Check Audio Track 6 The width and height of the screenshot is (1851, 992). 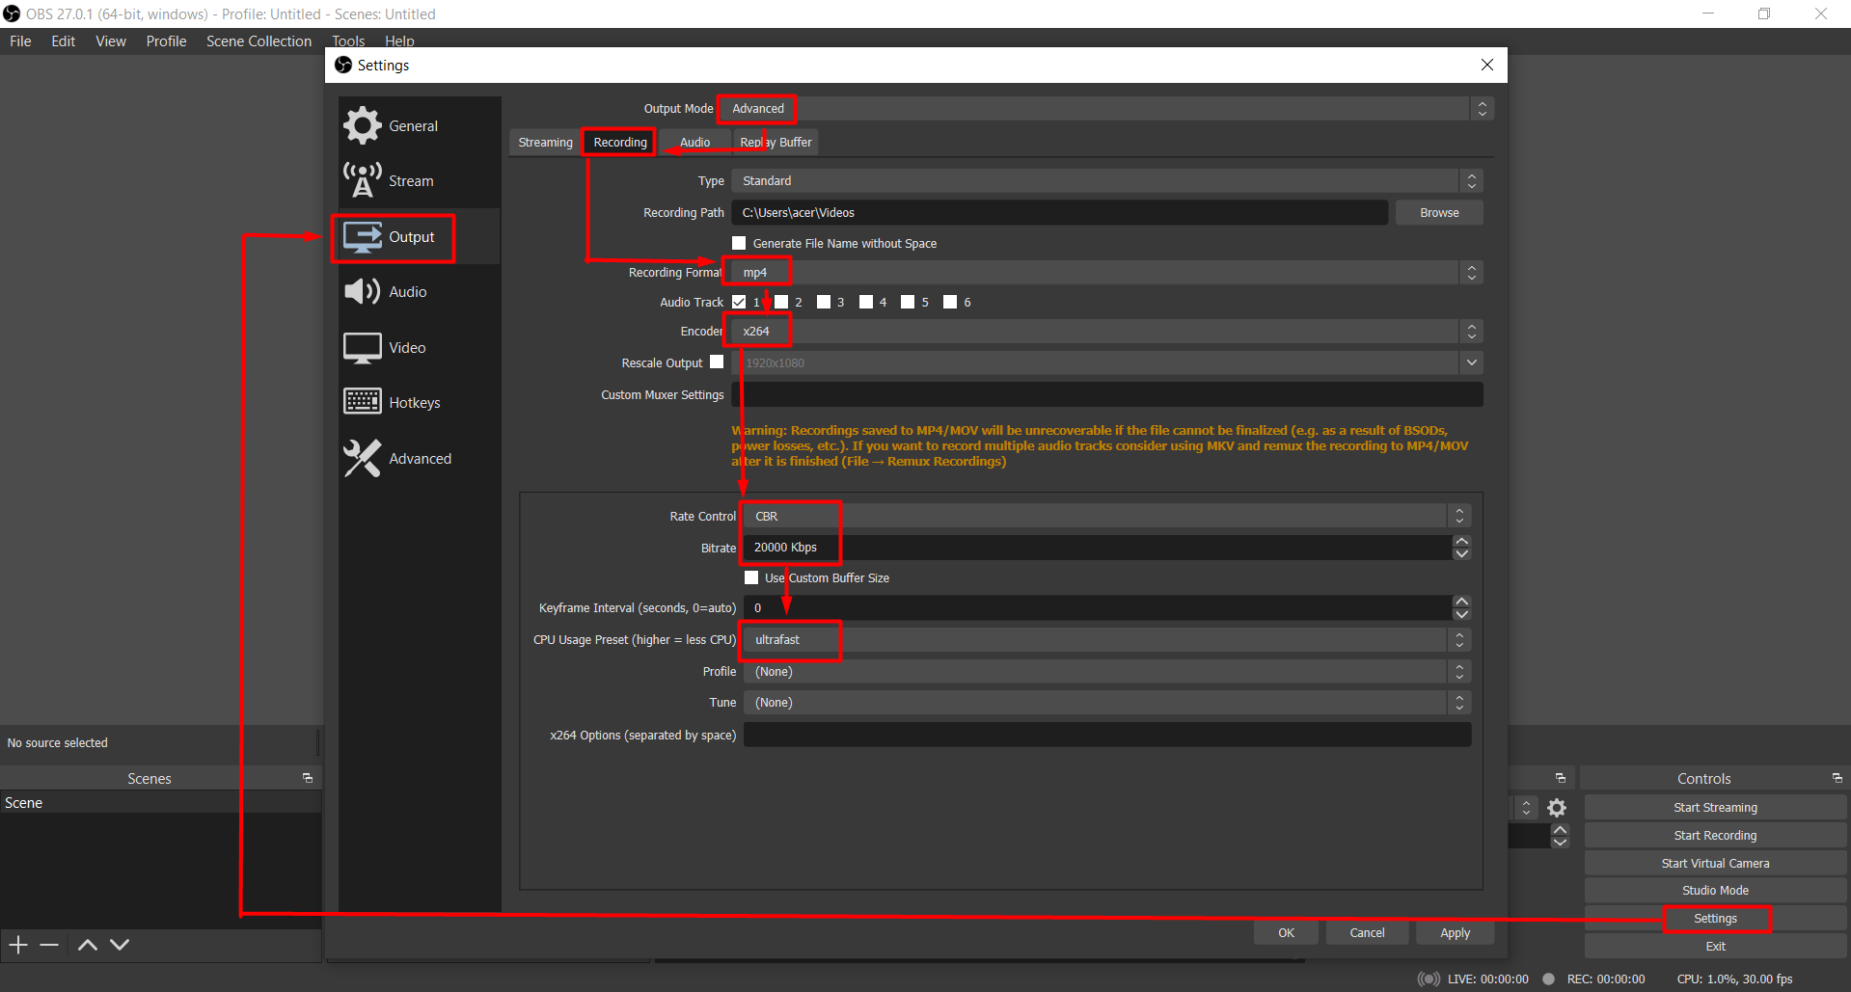point(950,302)
